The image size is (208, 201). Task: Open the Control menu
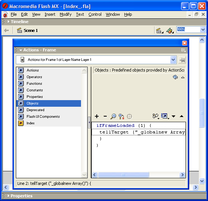pyautogui.click(x=95, y=14)
